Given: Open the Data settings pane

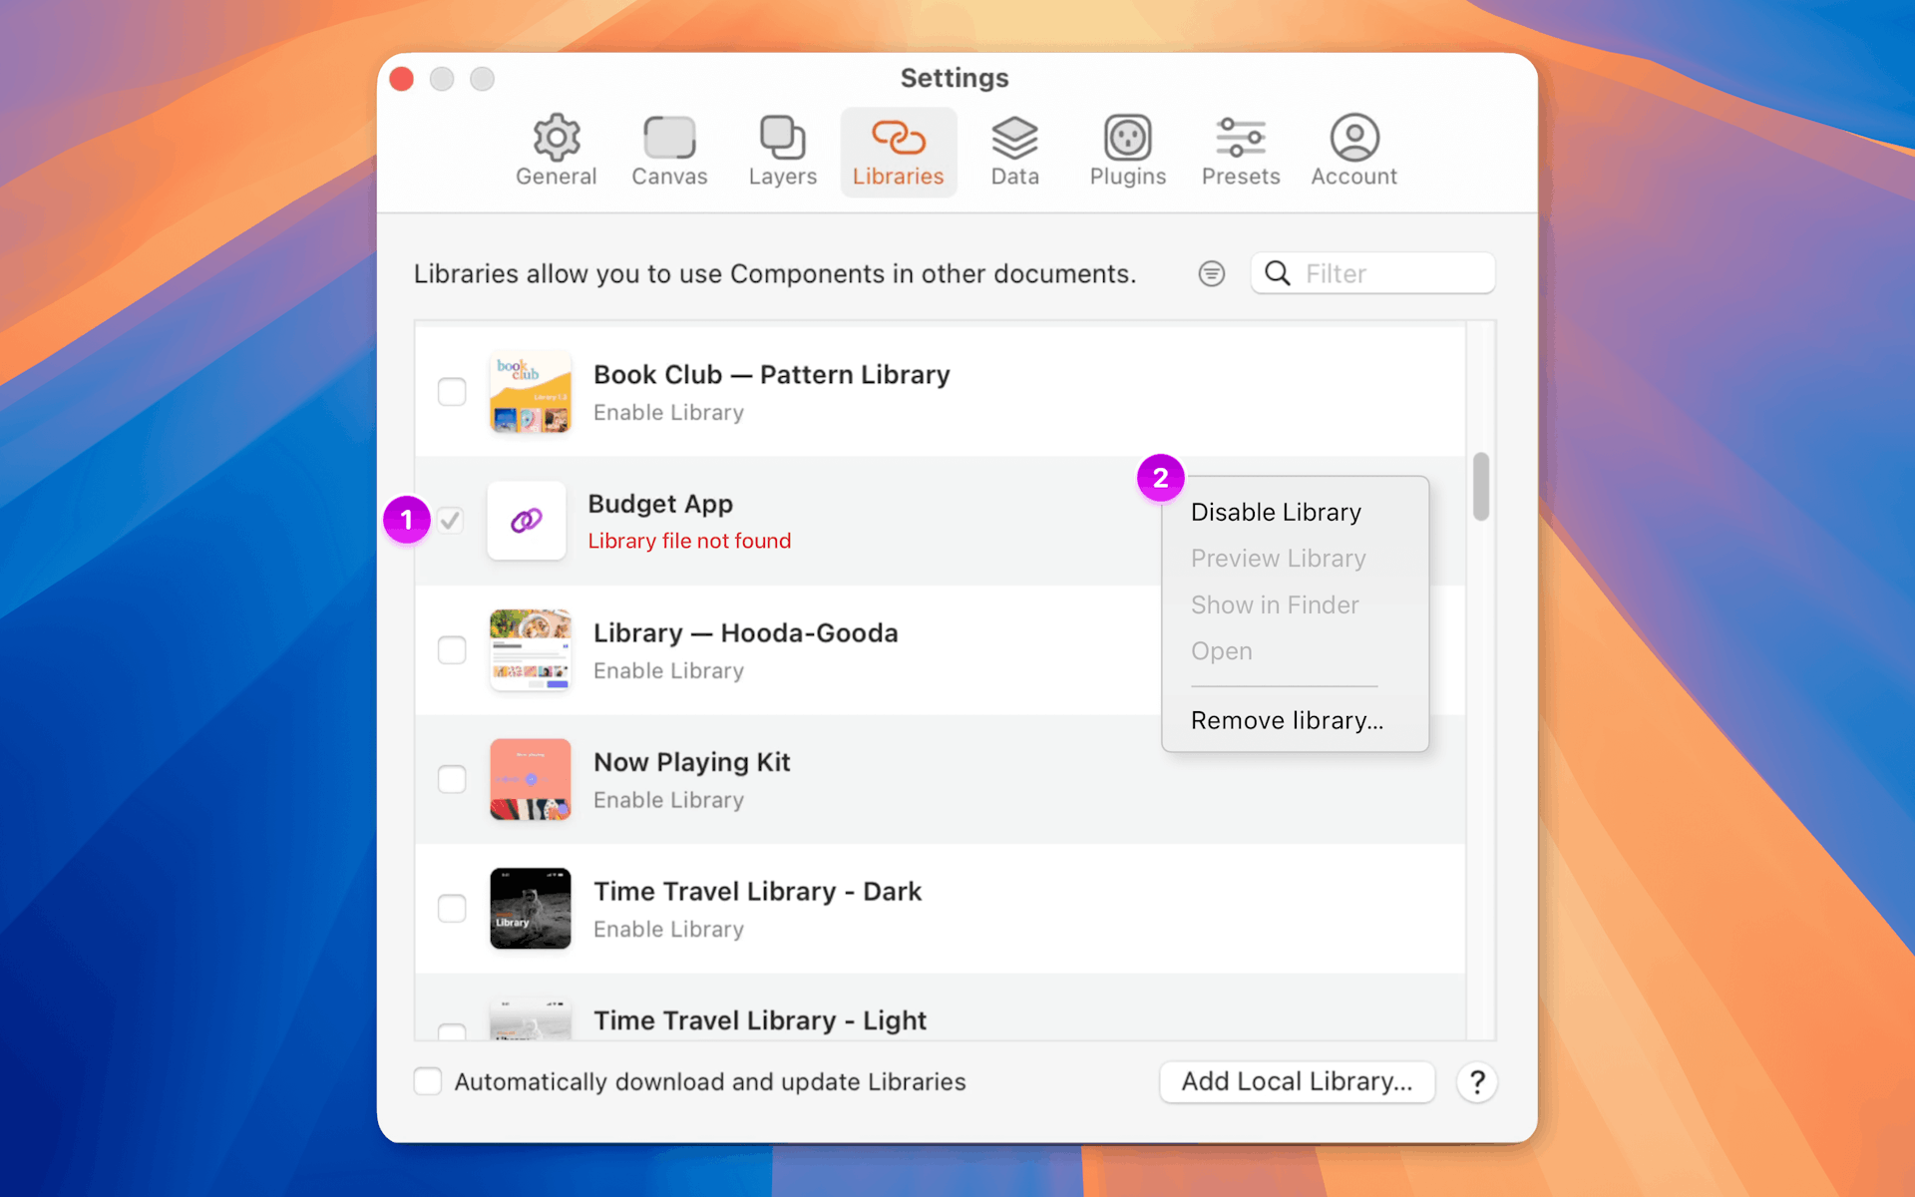Looking at the screenshot, I should (x=1014, y=150).
